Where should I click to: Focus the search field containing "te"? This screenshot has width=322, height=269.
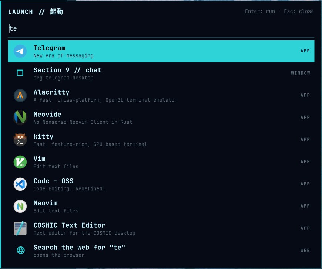click(x=161, y=28)
